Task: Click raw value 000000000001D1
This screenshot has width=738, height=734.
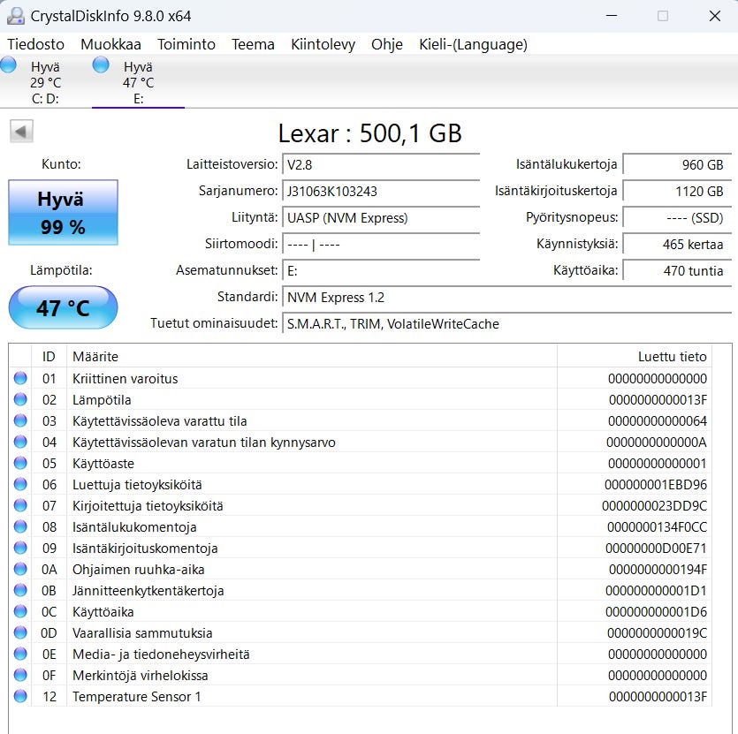Action: tap(656, 591)
